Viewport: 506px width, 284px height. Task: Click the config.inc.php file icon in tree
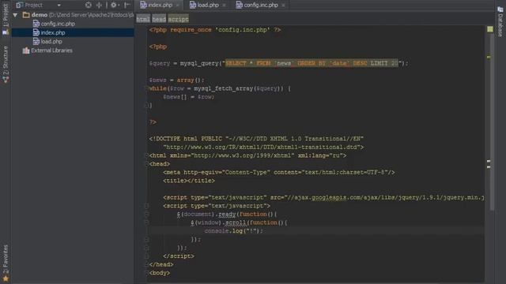[x=36, y=24]
